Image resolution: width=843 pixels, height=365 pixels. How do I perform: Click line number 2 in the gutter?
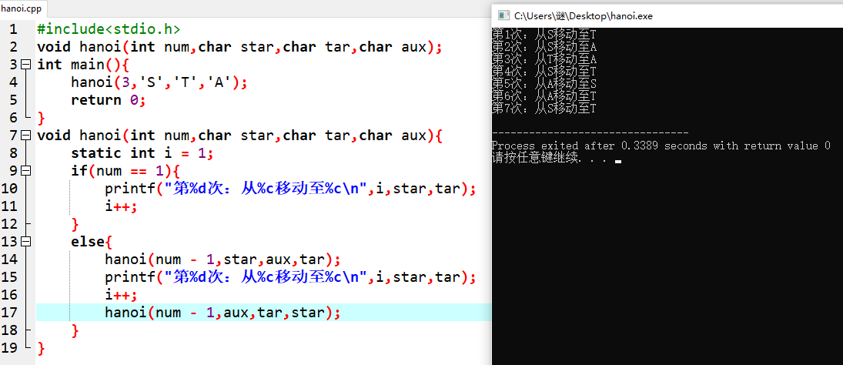coord(13,47)
